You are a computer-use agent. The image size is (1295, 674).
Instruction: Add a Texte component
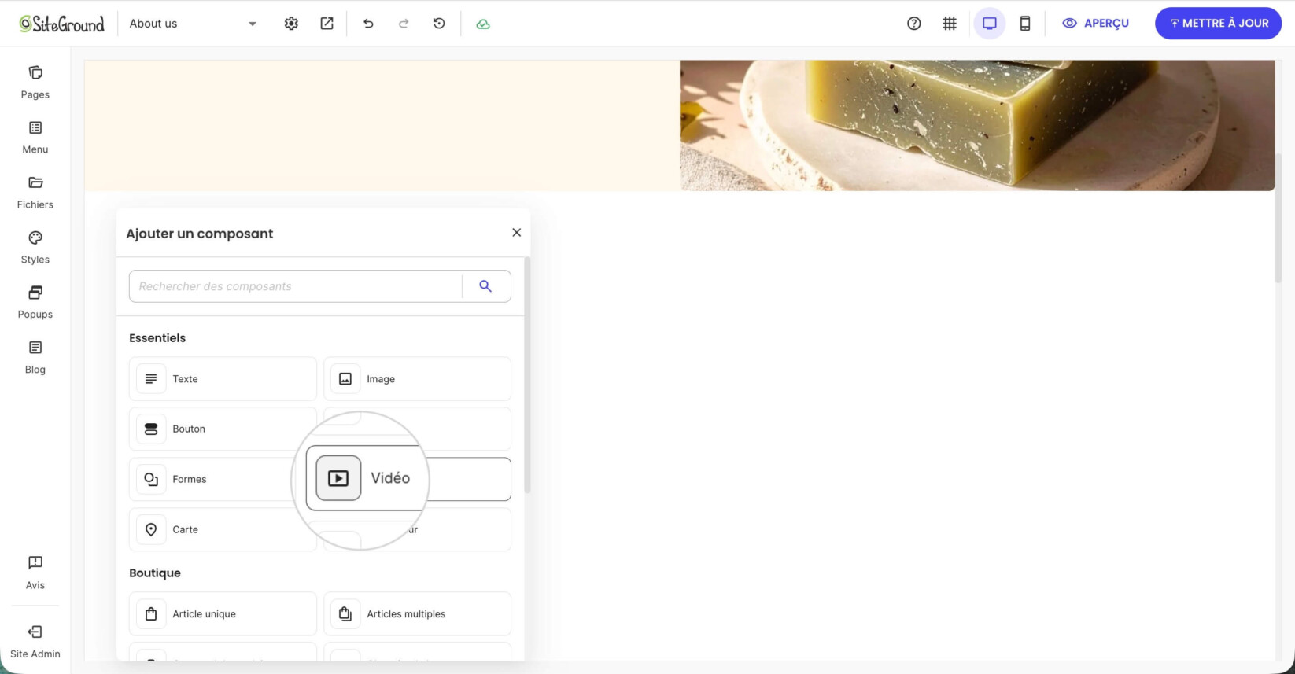tap(223, 379)
